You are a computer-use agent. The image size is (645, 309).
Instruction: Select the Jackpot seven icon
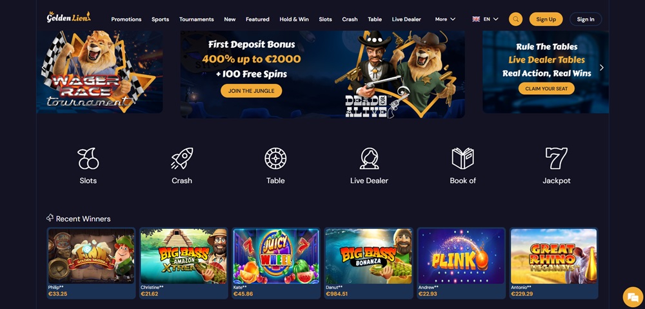point(557,159)
